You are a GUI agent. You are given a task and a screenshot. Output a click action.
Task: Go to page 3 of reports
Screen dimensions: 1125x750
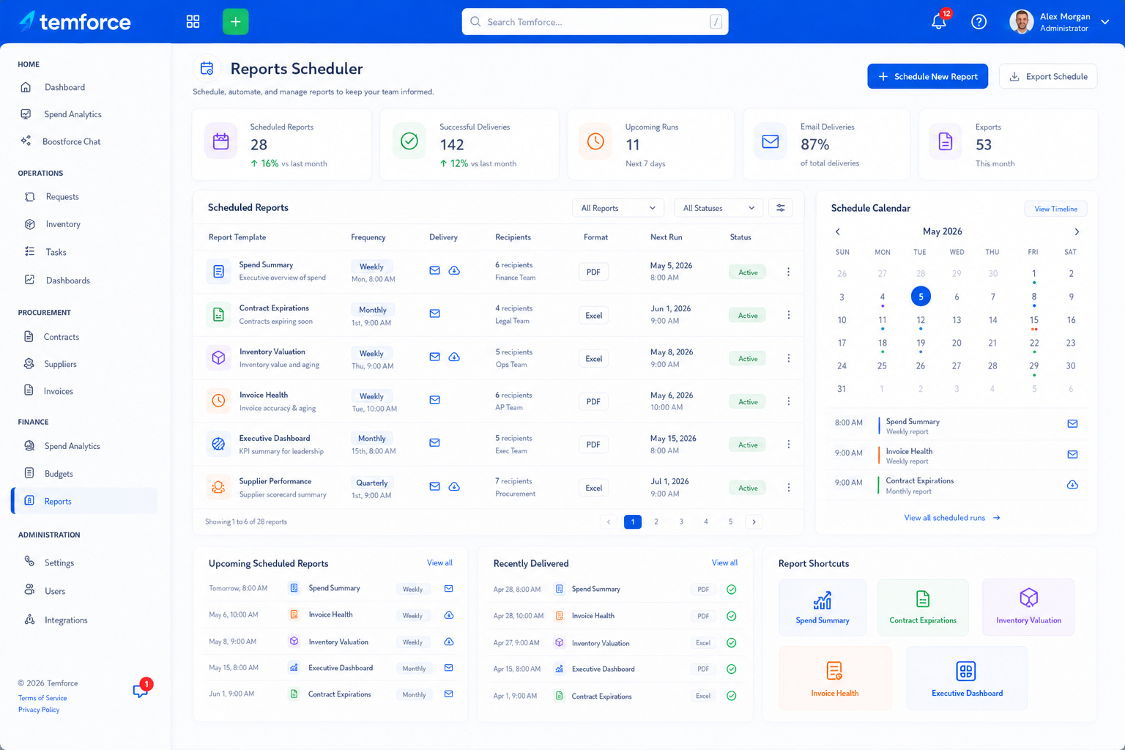tap(681, 521)
